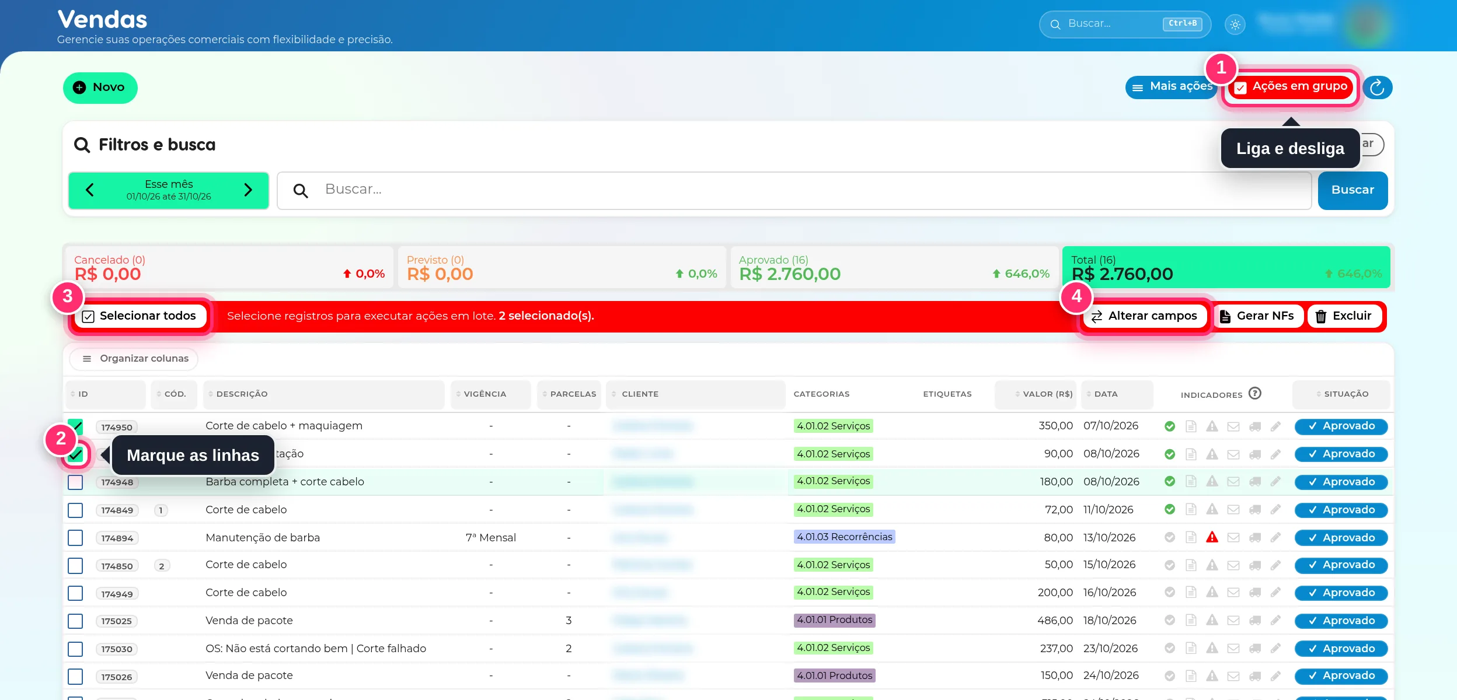Click the Novo button
This screenshot has width=1457, height=700.
coord(100,88)
